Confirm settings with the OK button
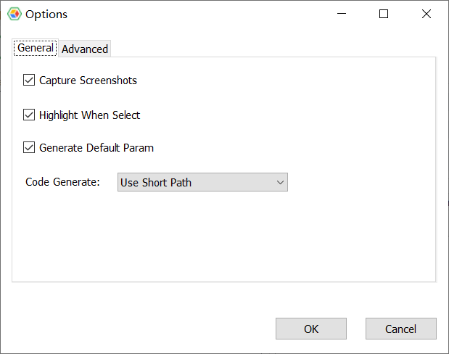This screenshot has height=354, width=449. [x=311, y=329]
